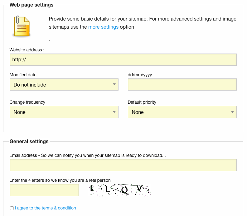Click the Modified date label
Screen dimensions: 247x216
23,75
